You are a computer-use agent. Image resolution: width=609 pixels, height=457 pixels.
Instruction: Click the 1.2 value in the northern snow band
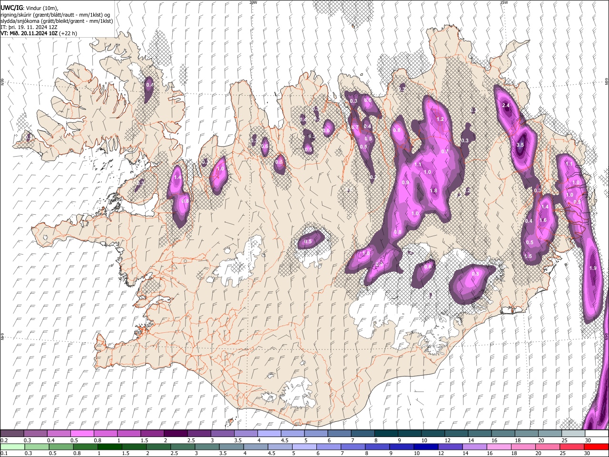pyautogui.click(x=440, y=119)
